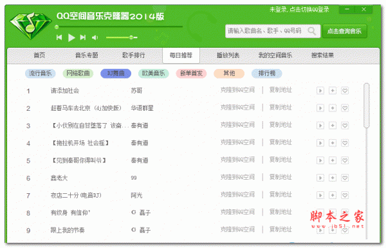Clone 赶着马车去北京 to QQ空间
This screenshot has width=386, height=248.
[x=237, y=108]
